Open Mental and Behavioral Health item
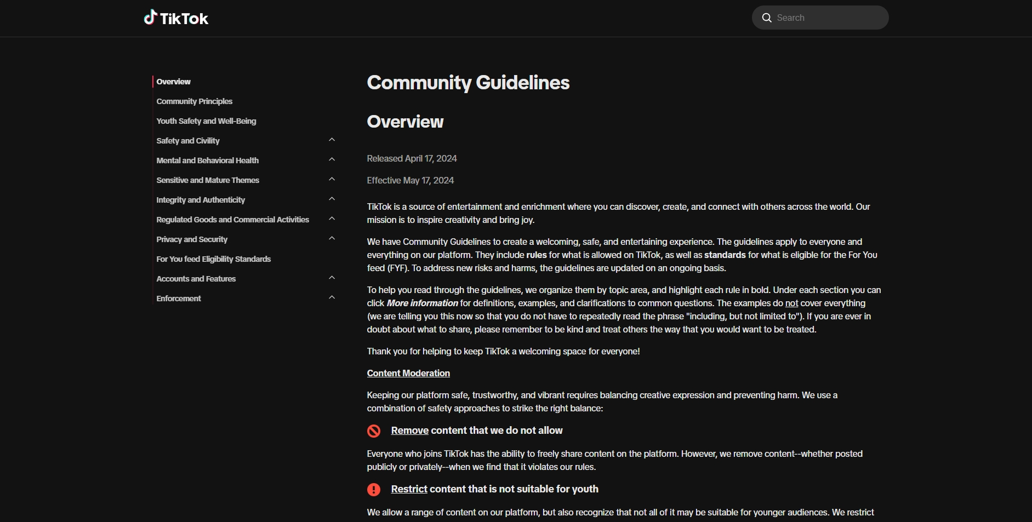Screen dimensions: 1032x522 click(207, 160)
